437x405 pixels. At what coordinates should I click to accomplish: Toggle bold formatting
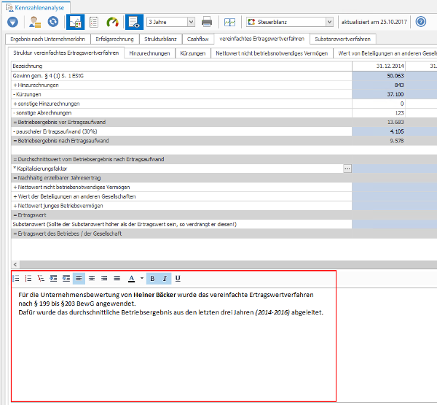coord(152,279)
